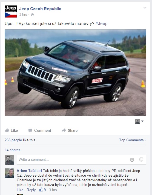
Task: Click the thumbs-up Like icon under photo
Action: point(7,130)
